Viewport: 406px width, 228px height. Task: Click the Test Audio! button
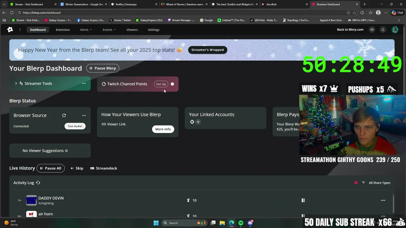[x=75, y=126]
